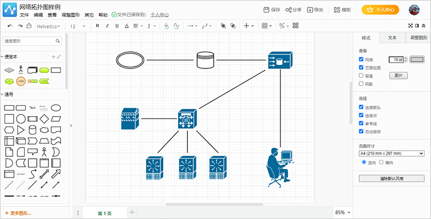The width and height of the screenshot is (431, 219).
Task: Click the 清除默认风格 button
Action: [x=392, y=179]
